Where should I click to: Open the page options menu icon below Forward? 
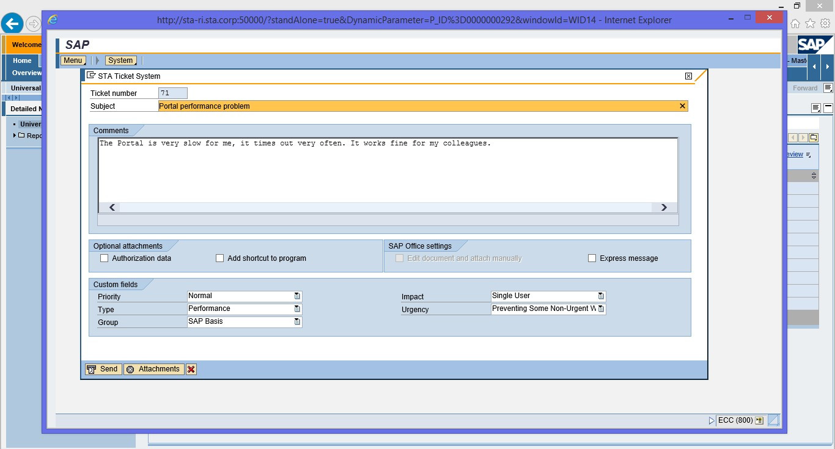(x=815, y=108)
